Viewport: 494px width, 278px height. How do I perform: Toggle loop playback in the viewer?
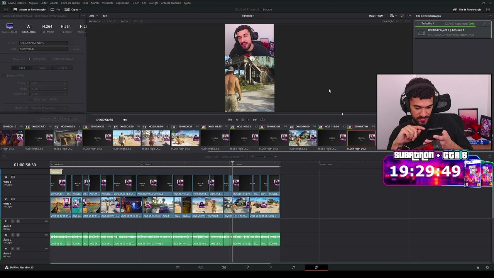click(x=262, y=120)
